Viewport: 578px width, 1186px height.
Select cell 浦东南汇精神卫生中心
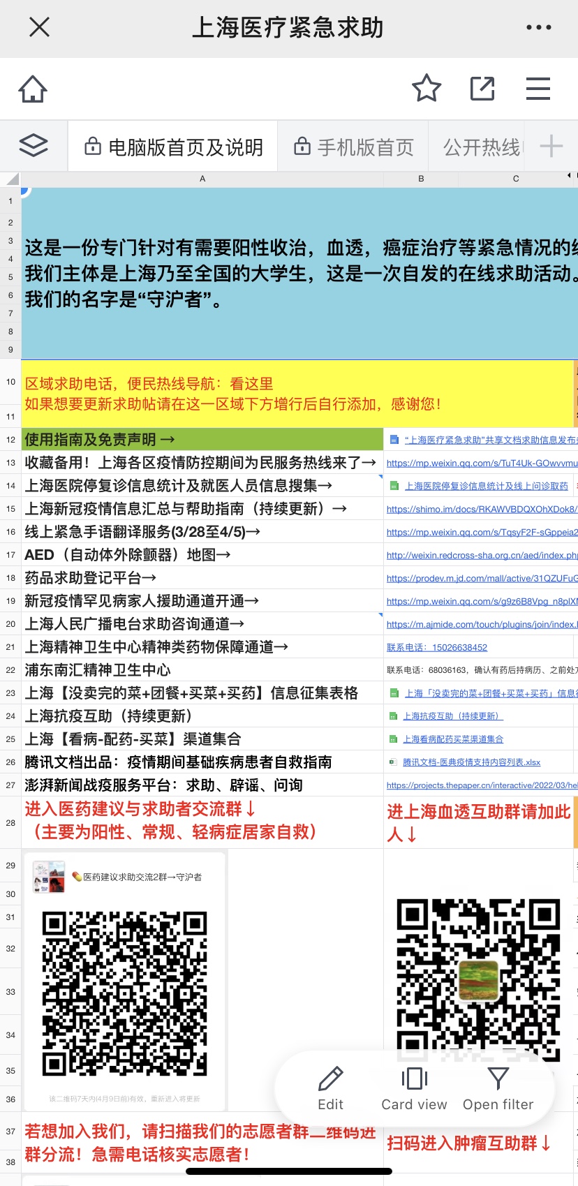202,670
